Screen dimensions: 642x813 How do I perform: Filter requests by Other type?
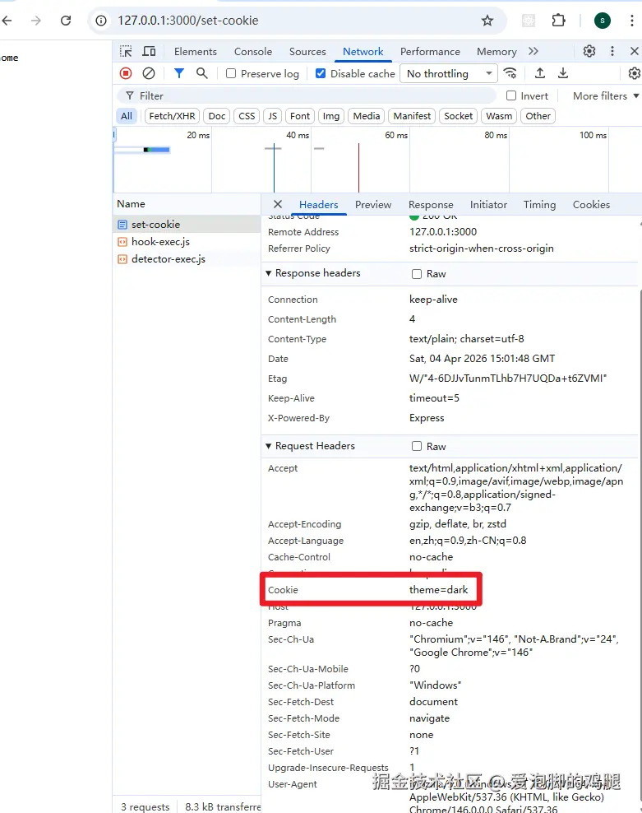pyautogui.click(x=538, y=116)
